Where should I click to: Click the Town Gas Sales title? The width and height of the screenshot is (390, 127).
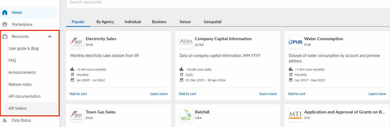(101, 112)
